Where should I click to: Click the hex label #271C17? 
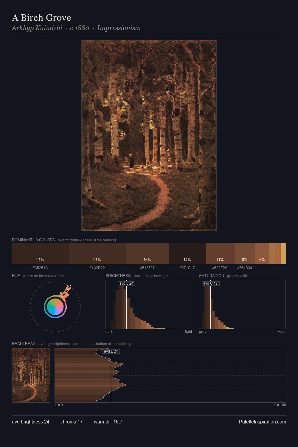[187, 268]
